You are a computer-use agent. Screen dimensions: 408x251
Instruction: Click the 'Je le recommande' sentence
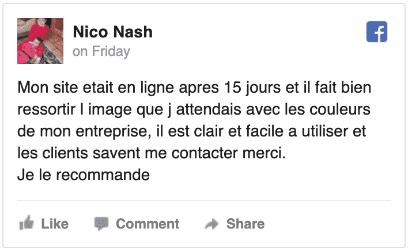84,174
